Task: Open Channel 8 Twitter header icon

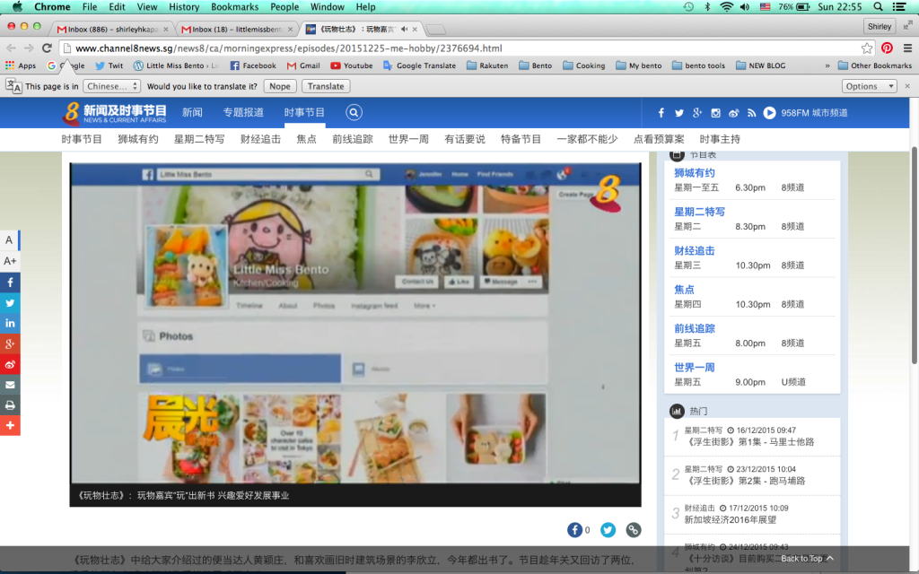Action: coord(678,113)
